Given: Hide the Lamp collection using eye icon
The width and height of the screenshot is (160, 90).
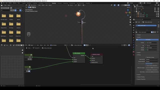Looking at the screenshot, I should pyautogui.click(x=157, y=11).
